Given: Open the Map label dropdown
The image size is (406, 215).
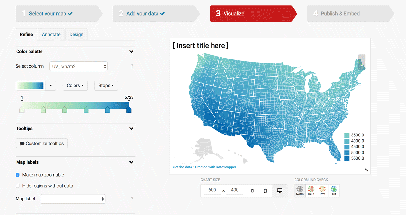Looking at the screenshot, I should click(73, 199).
